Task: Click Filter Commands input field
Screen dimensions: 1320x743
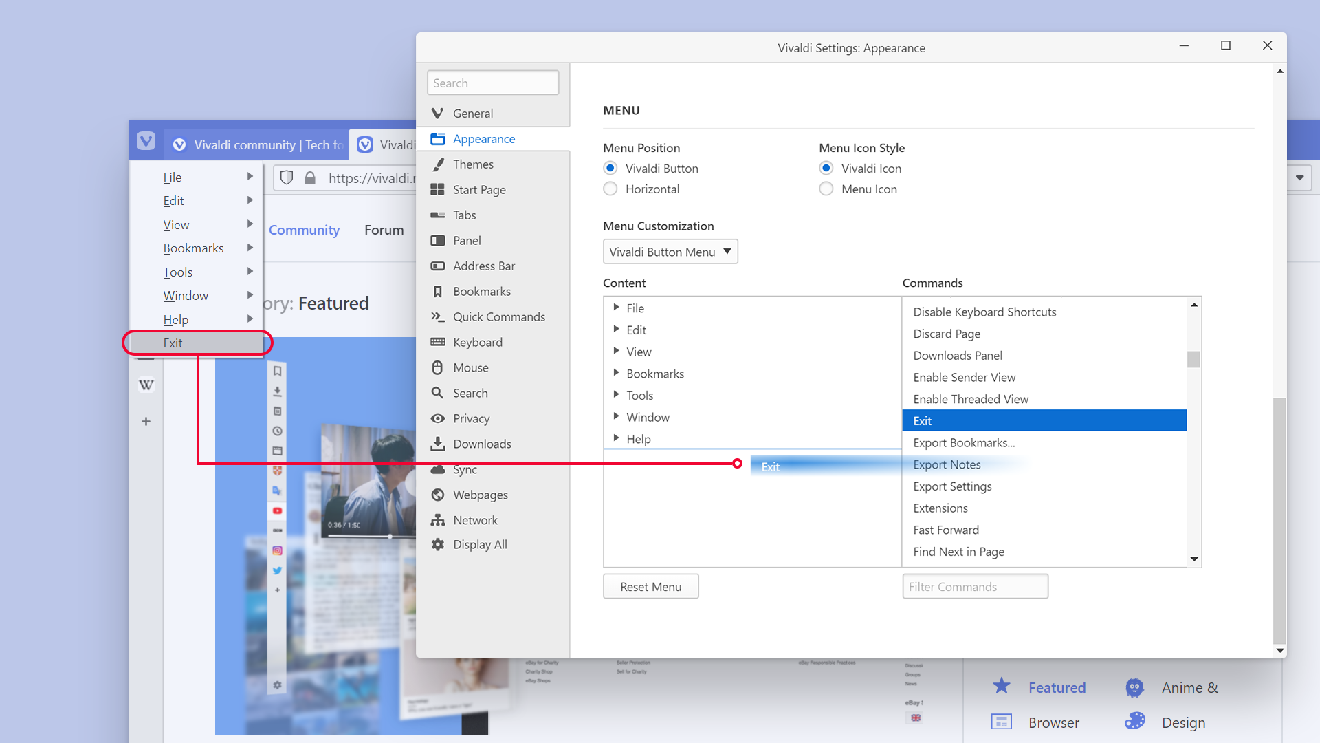Action: (975, 587)
